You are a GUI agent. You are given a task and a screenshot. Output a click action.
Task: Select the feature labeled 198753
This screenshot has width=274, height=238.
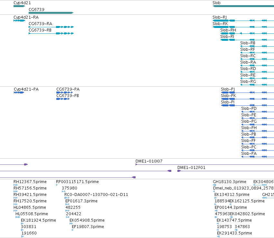click(218, 230)
